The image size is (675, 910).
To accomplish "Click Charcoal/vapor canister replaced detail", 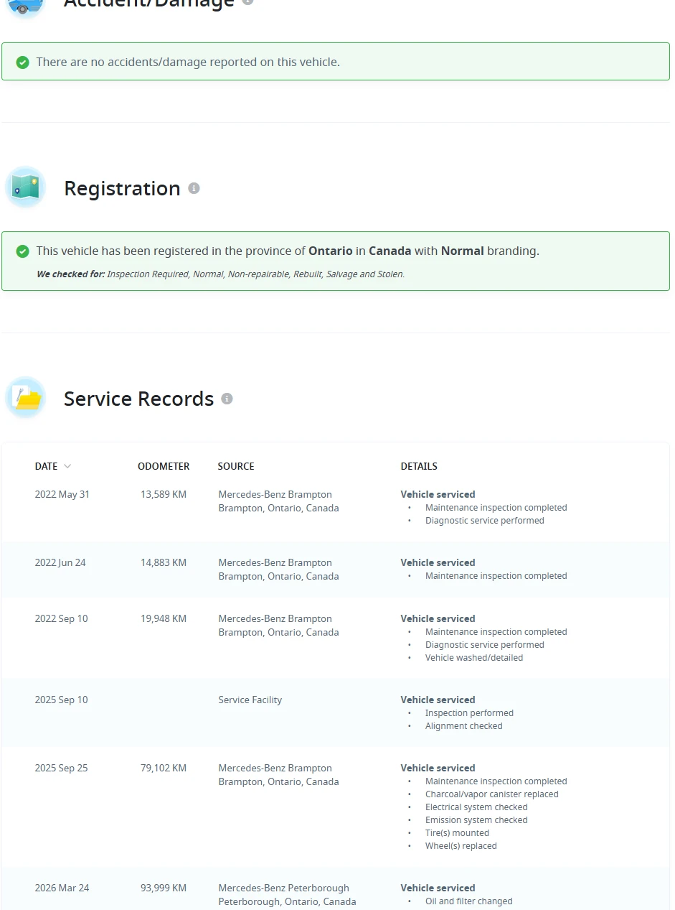I will click(491, 794).
